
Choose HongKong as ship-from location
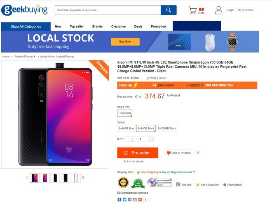[x=124, y=113]
